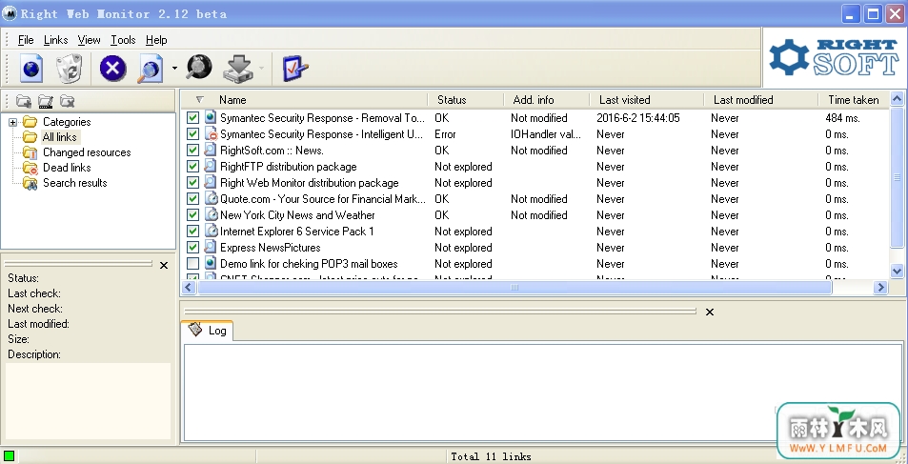Image resolution: width=908 pixels, height=464 pixels.
Task: Click icon beside RightSoft.com News row
Action: 211,150
